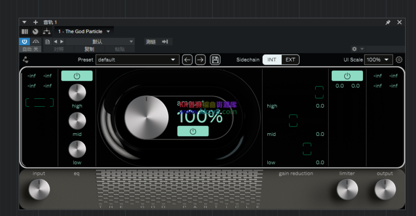
Task: Click the low EQ knob
Action: (77, 149)
